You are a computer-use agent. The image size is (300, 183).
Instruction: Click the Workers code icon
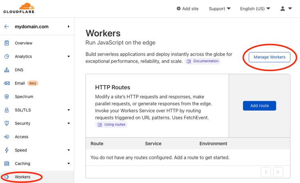coord(7,177)
